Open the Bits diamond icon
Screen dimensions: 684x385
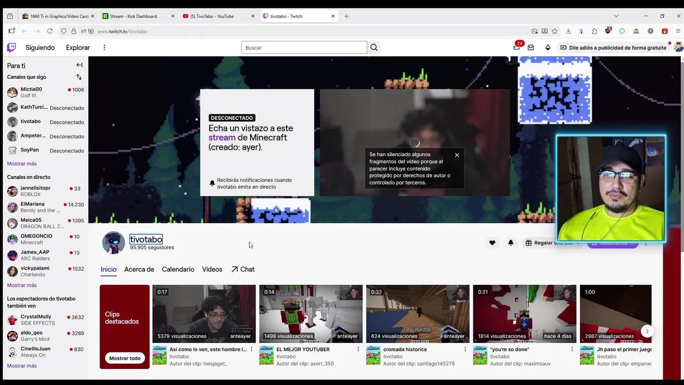548,48
